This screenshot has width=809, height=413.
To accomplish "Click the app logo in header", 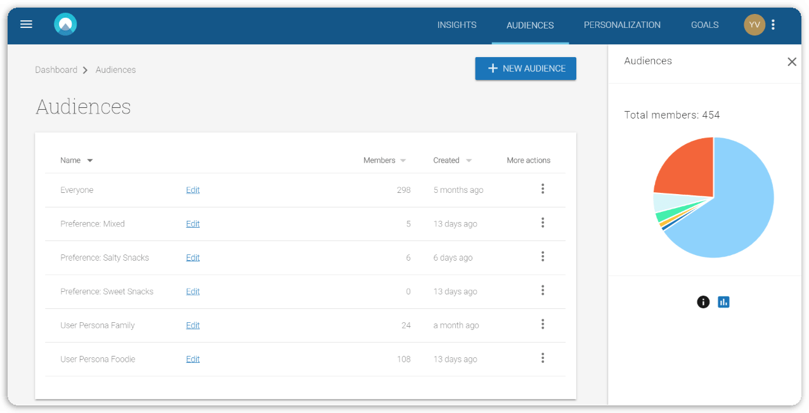I will click(65, 25).
